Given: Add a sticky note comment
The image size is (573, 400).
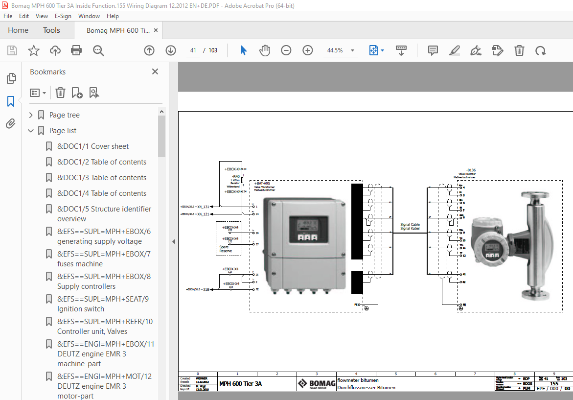Looking at the screenshot, I should point(433,50).
